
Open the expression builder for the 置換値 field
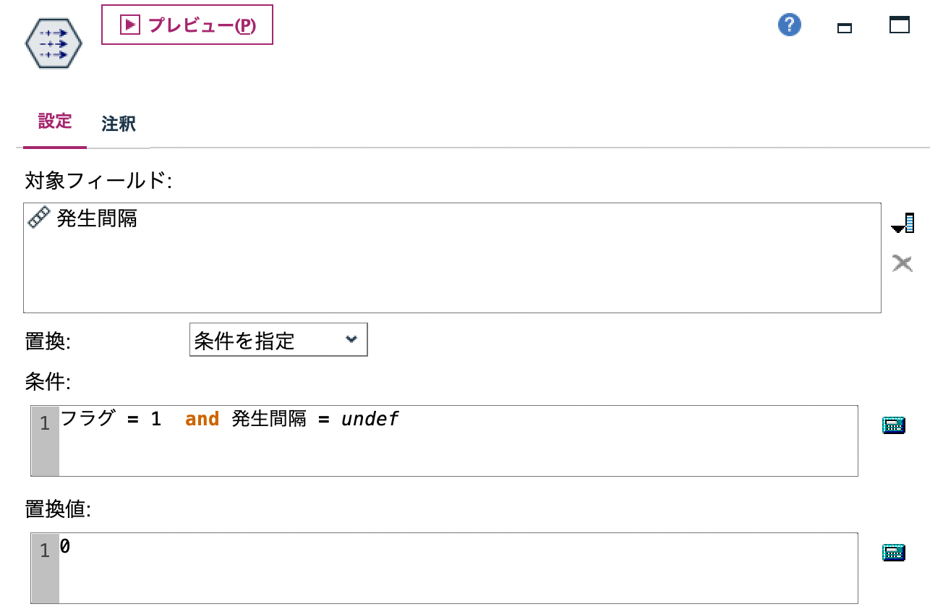pos(895,551)
